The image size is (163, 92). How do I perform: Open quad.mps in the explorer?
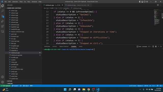[x=14, y=76]
